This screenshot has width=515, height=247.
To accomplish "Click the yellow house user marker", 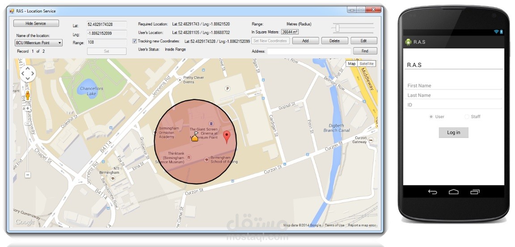I will click(x=195, y=137).
